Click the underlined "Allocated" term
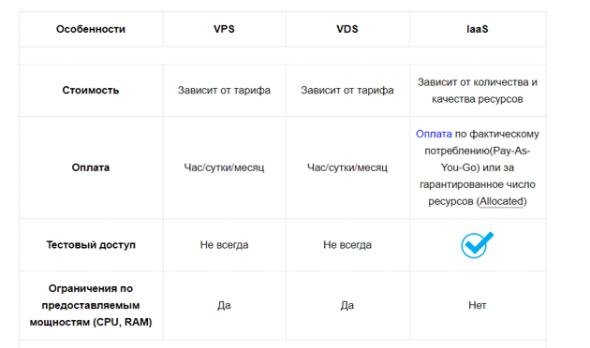Image resolution: width=590 pixels, height=348 pixels. coord(502,201)
